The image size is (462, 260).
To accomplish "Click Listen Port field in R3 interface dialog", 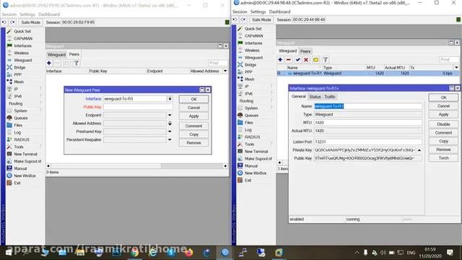I will (x=367, y=142).
